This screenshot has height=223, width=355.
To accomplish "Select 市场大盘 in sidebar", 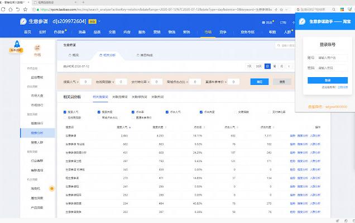I will click(37, 96).
